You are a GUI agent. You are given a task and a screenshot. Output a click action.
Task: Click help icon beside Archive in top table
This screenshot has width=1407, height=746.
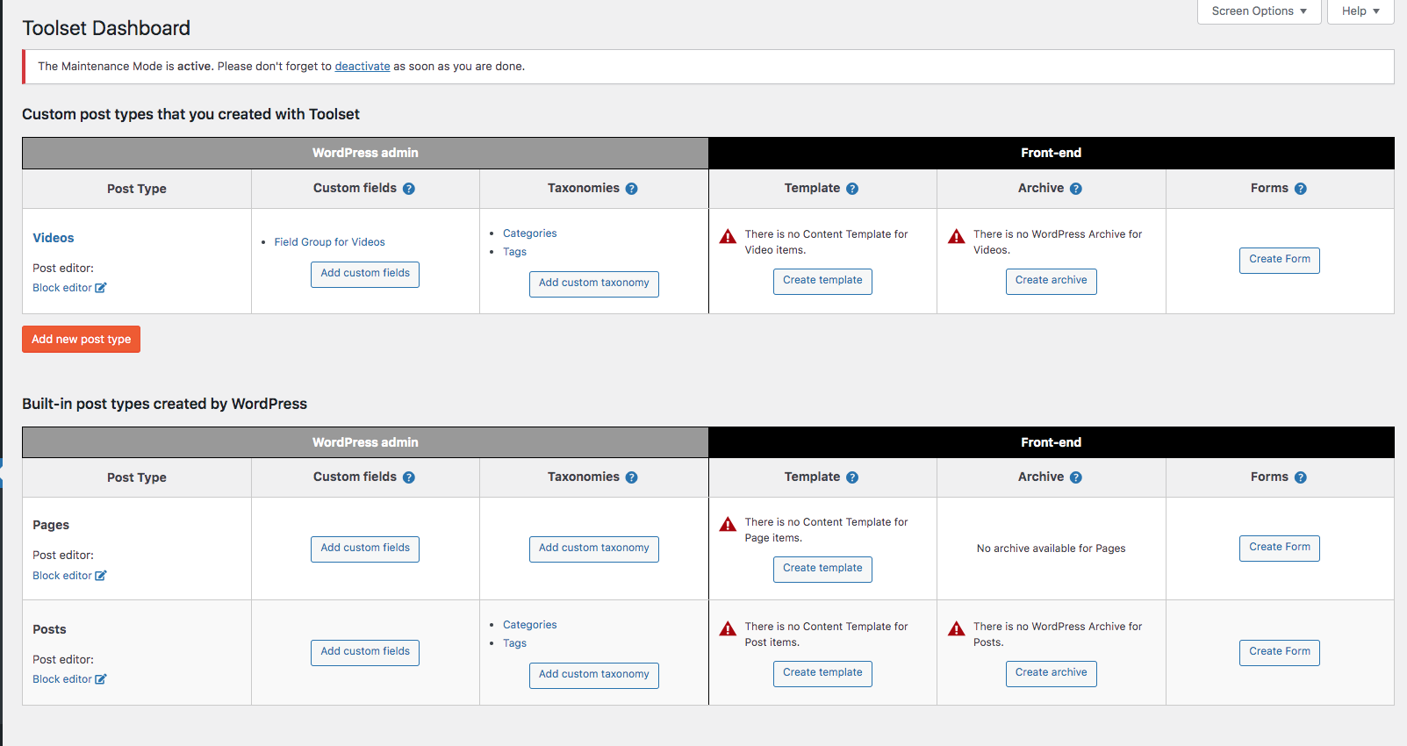(1076, 189)
